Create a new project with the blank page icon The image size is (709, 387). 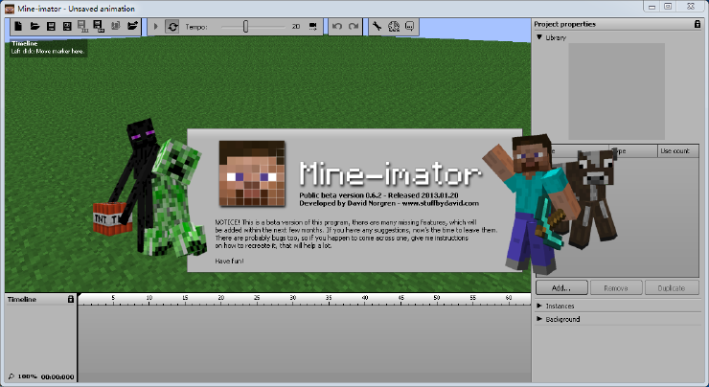[18, 26]
